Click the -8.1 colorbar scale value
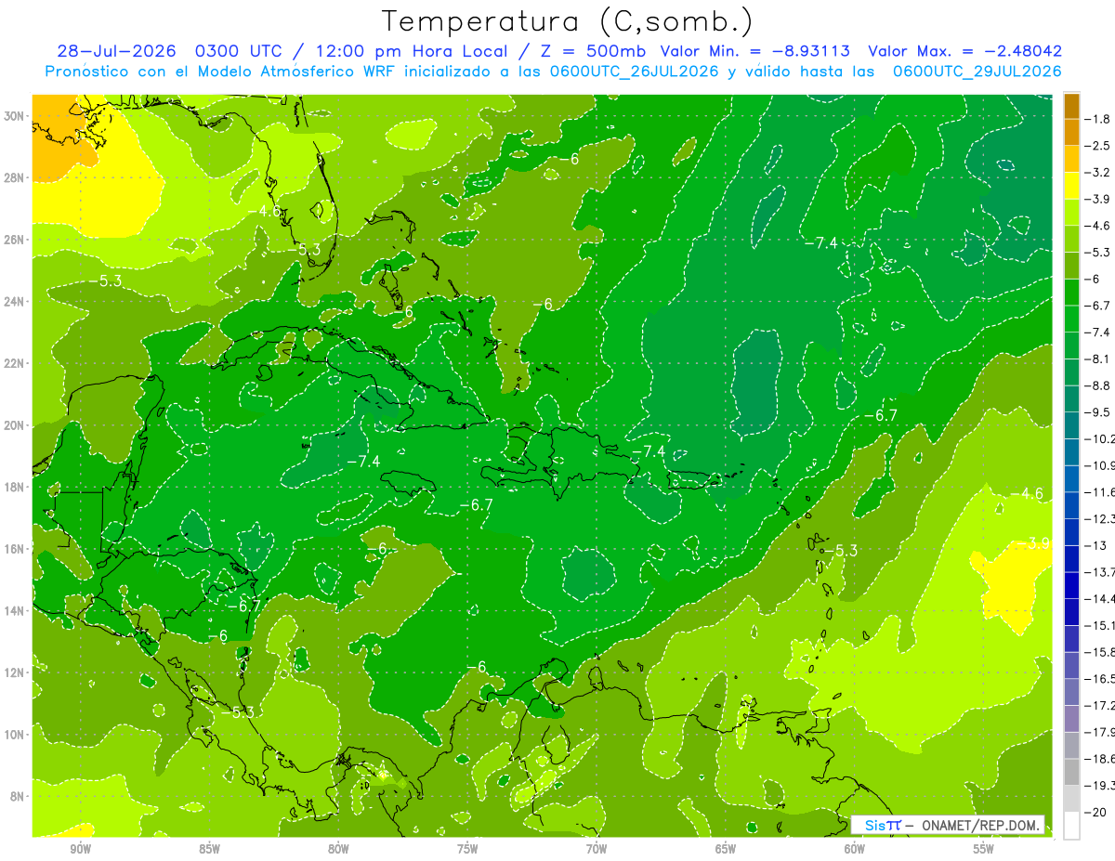1115x861 pixels. (x=1097, y=359)
